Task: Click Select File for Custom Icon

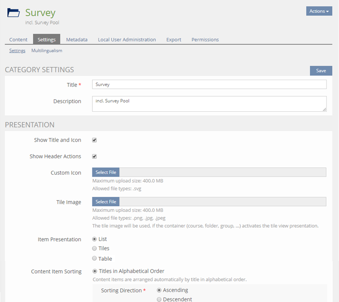Action: pos(106,173)
